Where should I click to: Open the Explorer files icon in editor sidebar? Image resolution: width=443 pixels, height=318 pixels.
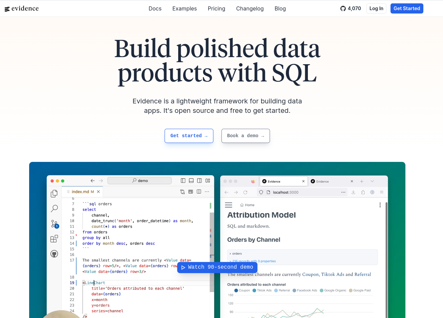54,194
